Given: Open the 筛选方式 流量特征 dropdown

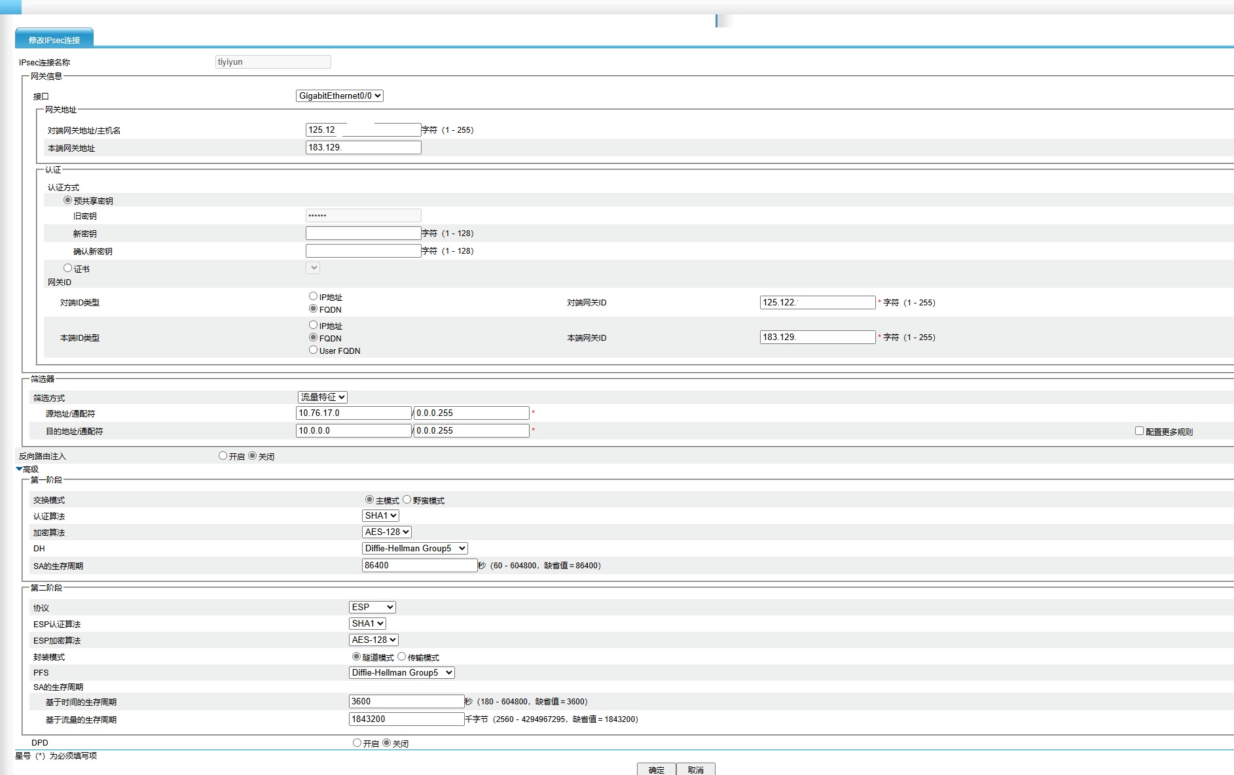Looking at the screenshot, I should tap(322, 398).
